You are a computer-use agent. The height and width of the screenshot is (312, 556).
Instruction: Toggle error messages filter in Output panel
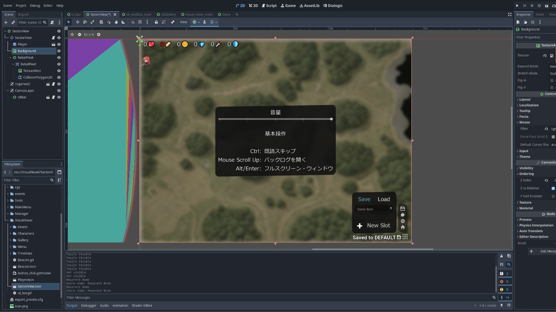[x=504, y=282]
